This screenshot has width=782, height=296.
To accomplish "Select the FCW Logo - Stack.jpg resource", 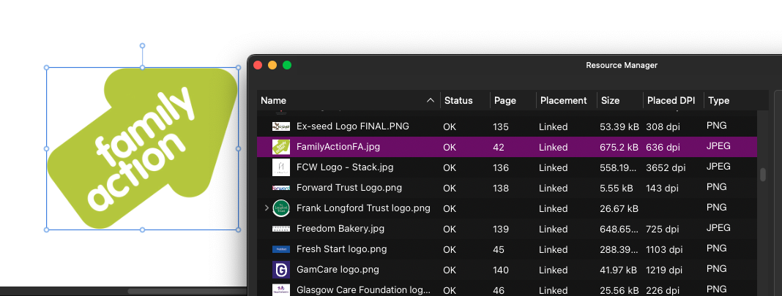I will tap(507, 167).
